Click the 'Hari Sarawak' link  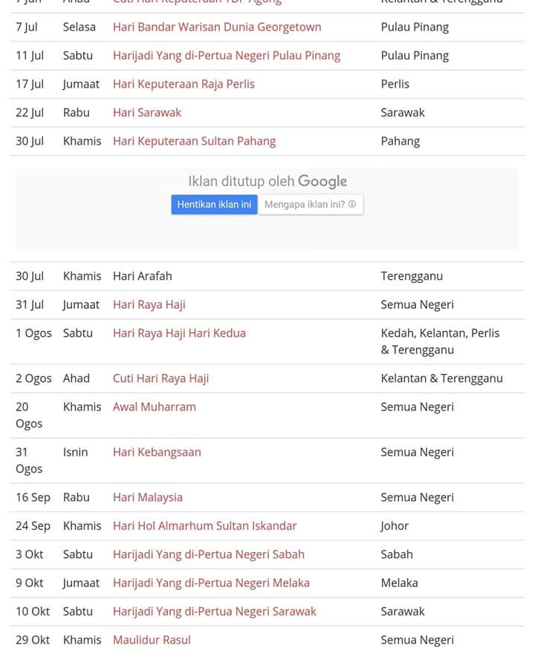click(147, 113)
